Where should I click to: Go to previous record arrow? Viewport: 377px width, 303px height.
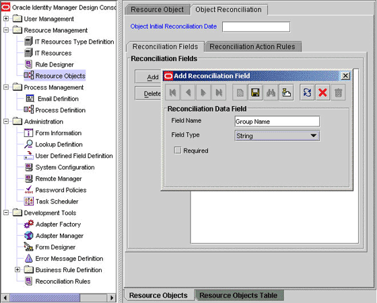click(x=188, y=92)
